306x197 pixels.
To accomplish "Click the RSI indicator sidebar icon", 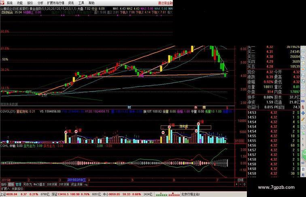I will (x=303, y=101).
